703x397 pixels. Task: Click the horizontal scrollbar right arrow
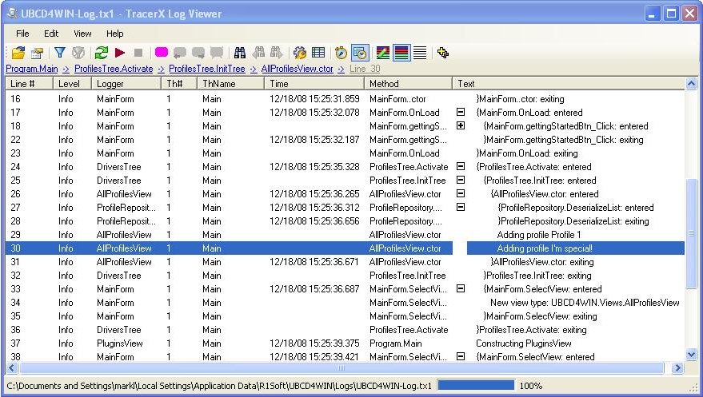click(x=677, y=368)
